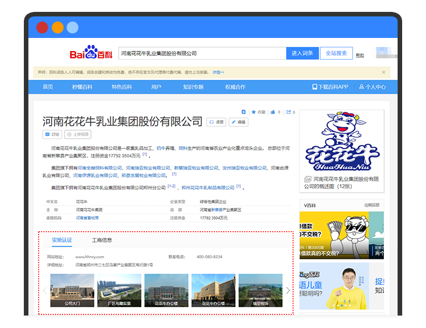
Task: Click the 17792.3504万元 registered capital value
Action: pyautogui.click(x=214, y=218)
